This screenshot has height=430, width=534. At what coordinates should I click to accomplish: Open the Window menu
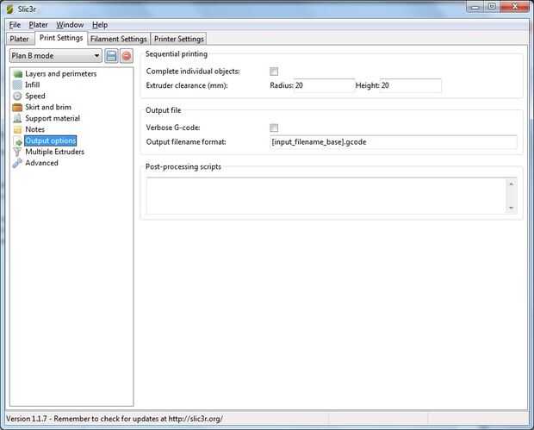(70, 25)
